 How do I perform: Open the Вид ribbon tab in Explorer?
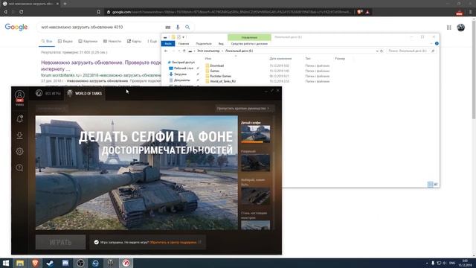point(221,43)
